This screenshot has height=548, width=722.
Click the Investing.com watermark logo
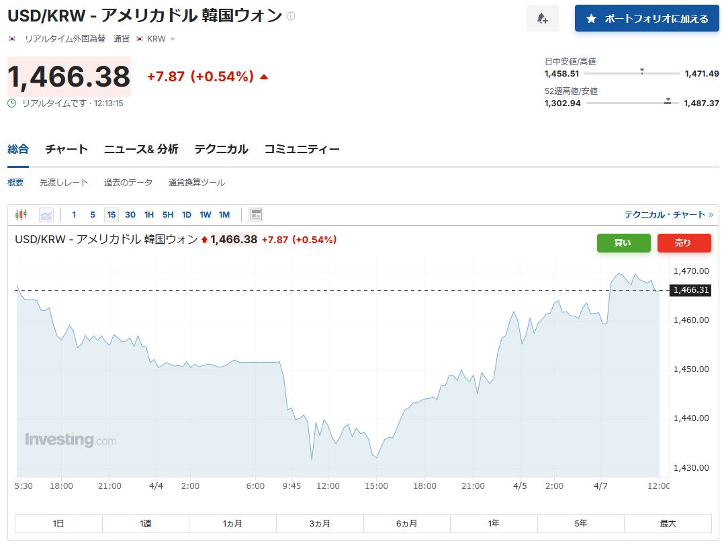pyautogui.click(x=71, y=441)
